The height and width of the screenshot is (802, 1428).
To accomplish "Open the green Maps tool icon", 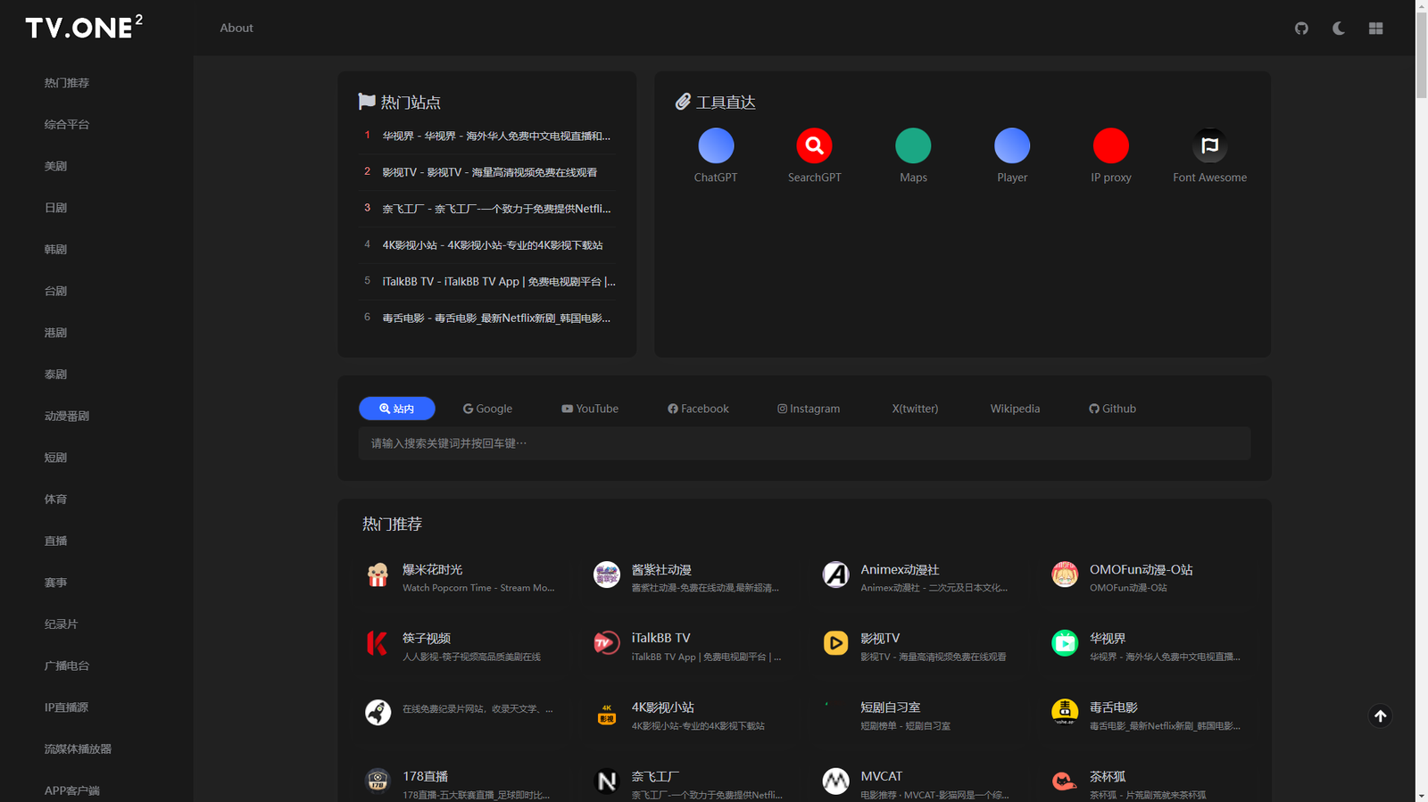I will [913, 145].
